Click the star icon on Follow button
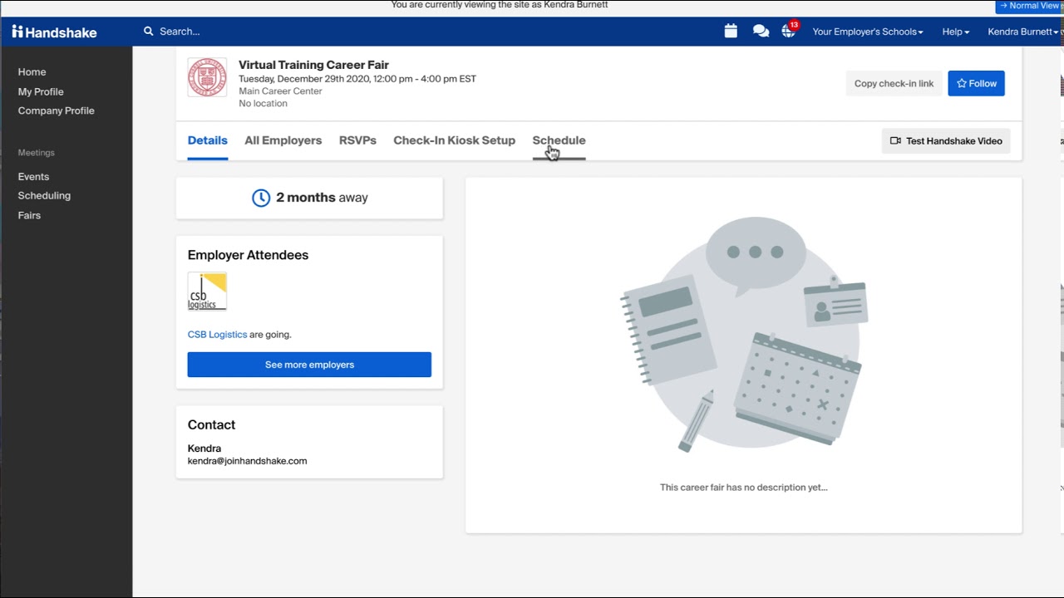Screen dimensions: 1064x598 [962, 83]
